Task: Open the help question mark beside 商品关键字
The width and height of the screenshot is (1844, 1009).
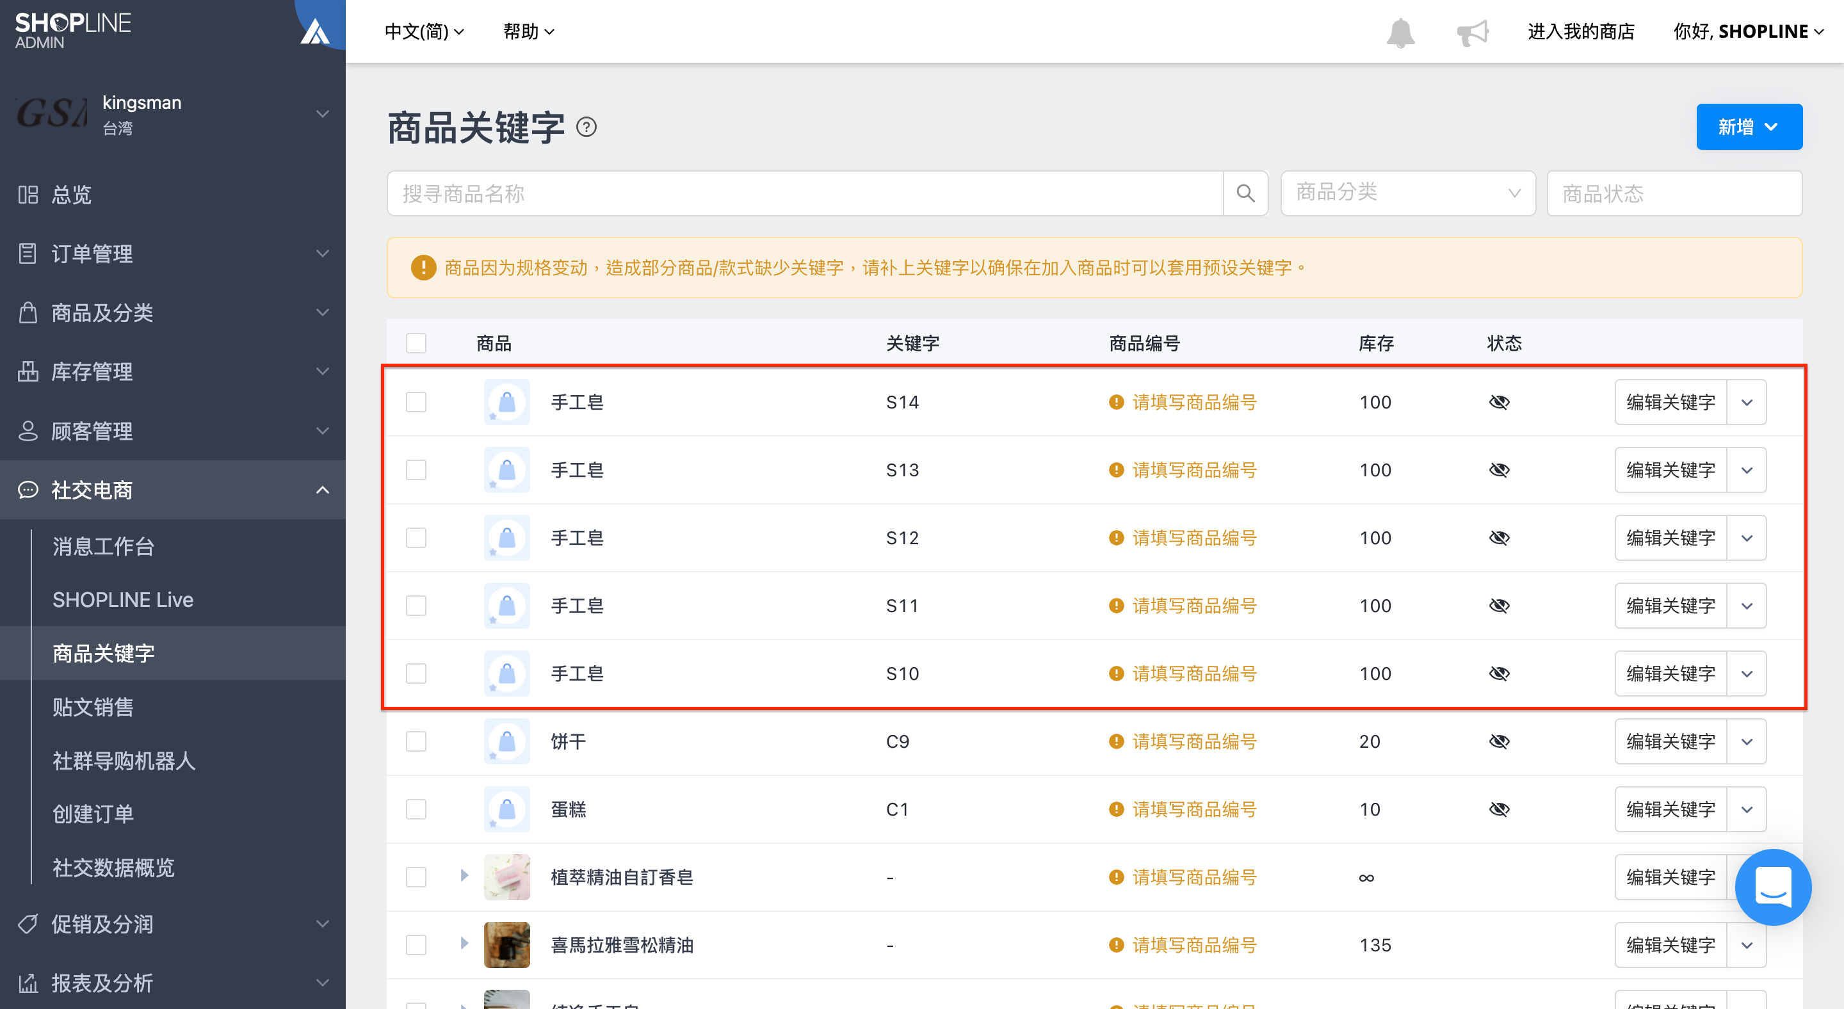Action: coord(586,127)
